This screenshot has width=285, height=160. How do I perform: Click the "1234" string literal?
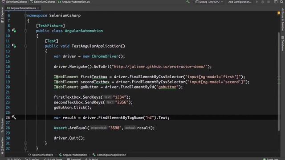click(x=119, y=97)
